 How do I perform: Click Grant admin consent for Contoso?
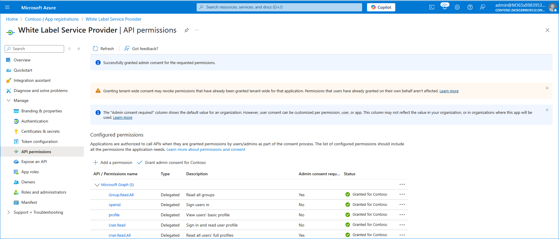pos(172,163)
